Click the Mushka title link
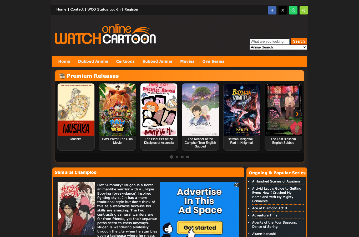This screenshot has width=359, height=237. click(76, 139)
